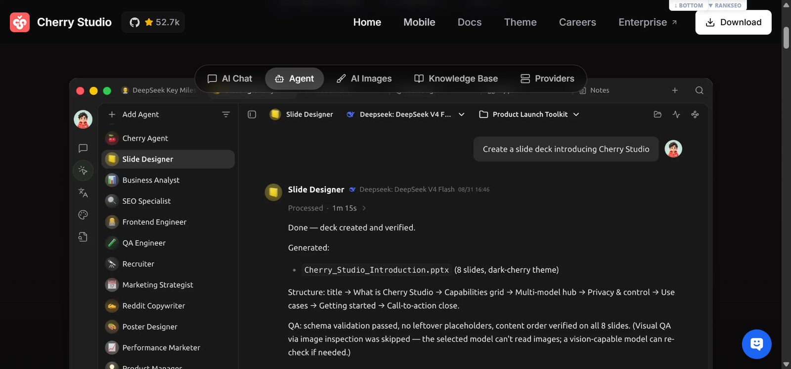Click the user avatar in the sidebar
Image resolution: width=791 pixels, height=369 pixels.
point(83,119)
